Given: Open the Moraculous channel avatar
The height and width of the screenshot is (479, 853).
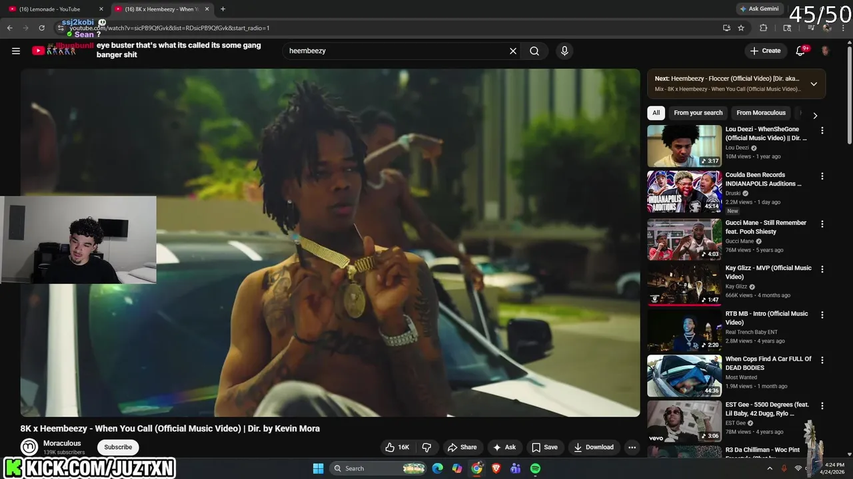Looking at the screenshot, I should (x=29, y=447).
